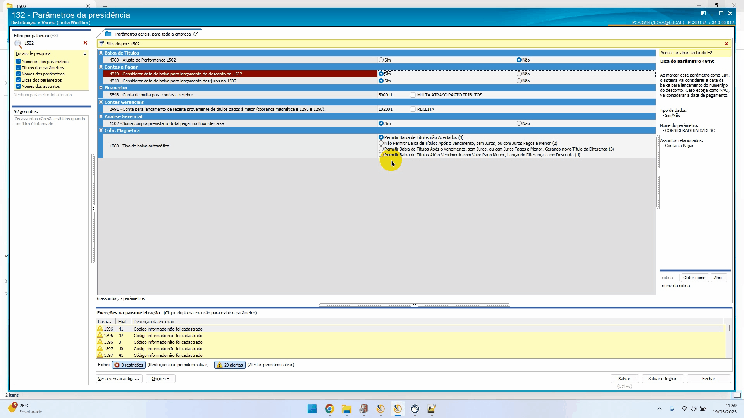Screen dimensions: 744x418
Task: Open the Opções dropdown menu
Action: tap(160, 379)
